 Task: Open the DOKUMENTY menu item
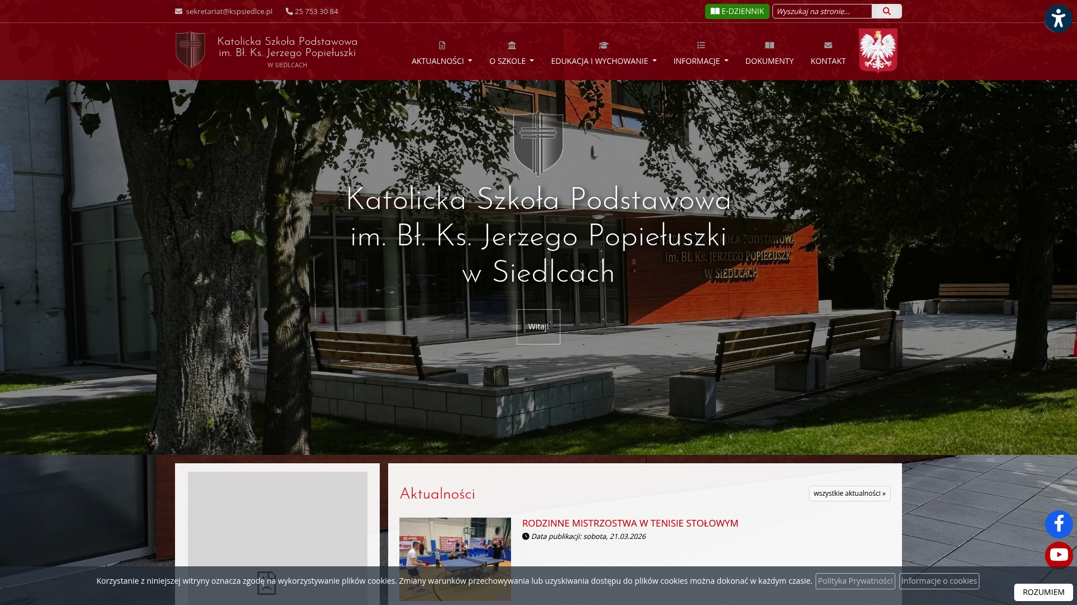[769, 61]
